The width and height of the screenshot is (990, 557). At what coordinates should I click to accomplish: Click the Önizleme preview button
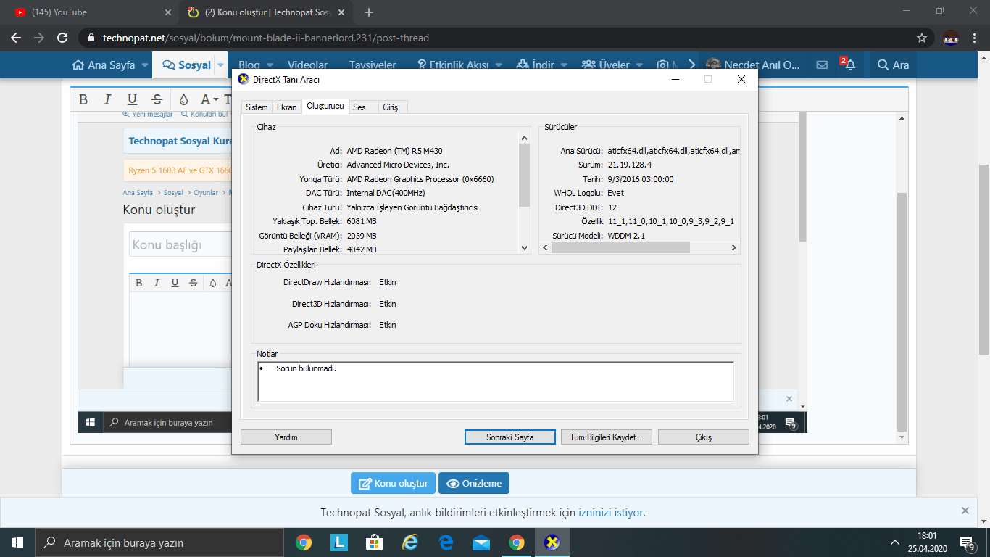coord(474,483)
